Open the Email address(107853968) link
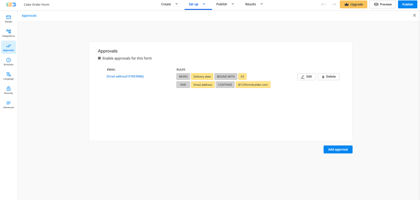The height and width of the screenshot is (200, 420). 125,77
